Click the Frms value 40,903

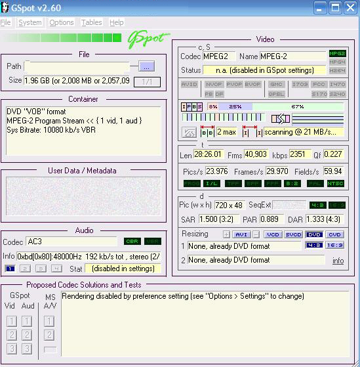point(256,154)
